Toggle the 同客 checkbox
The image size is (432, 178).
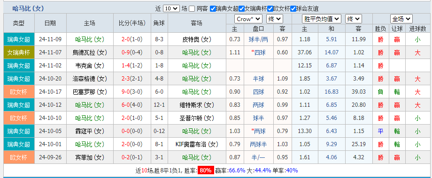pyautogui.click(x=192, y=8)
